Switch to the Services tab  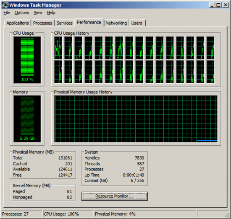point(65,23)
